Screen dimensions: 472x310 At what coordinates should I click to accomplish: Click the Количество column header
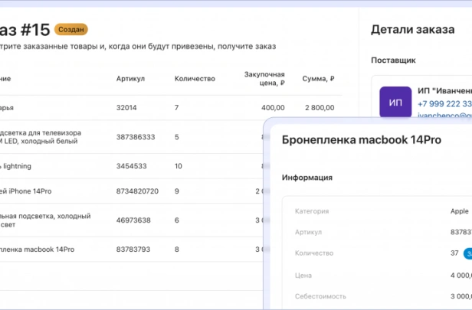pos(195,79)
